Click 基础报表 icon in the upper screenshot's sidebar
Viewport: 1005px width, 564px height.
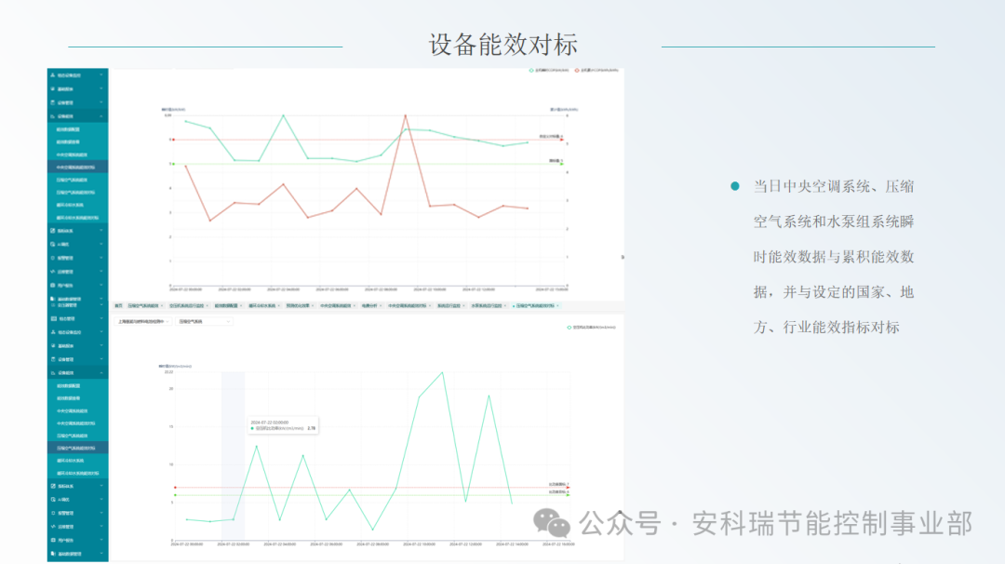coord(52,89)
